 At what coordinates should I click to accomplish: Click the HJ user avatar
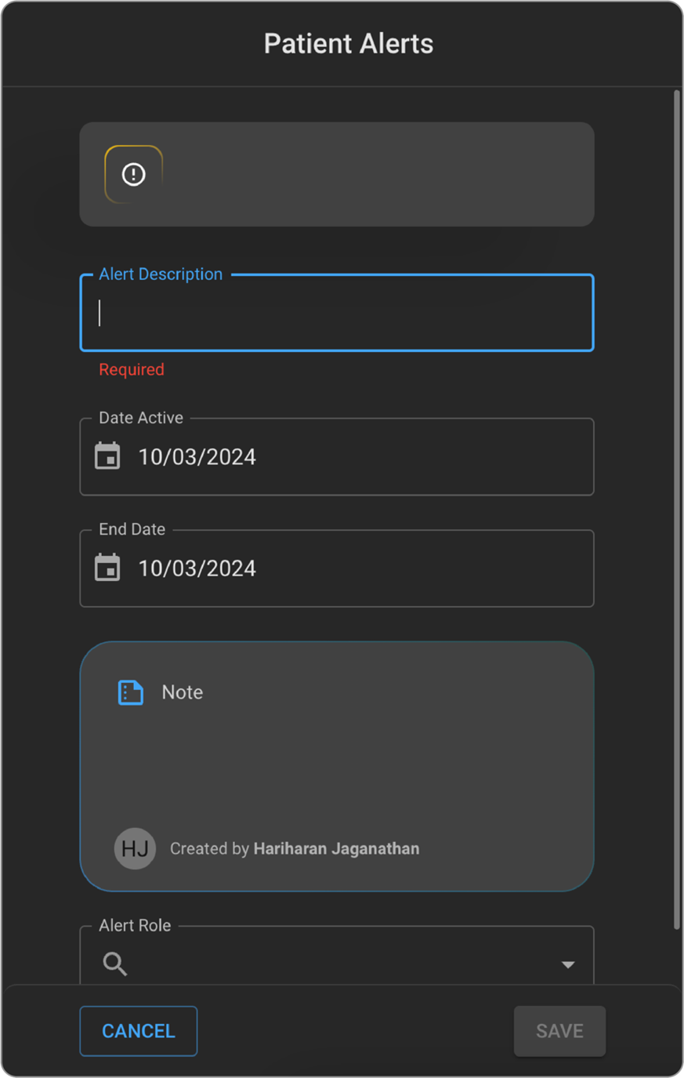[x=135, y=848]
